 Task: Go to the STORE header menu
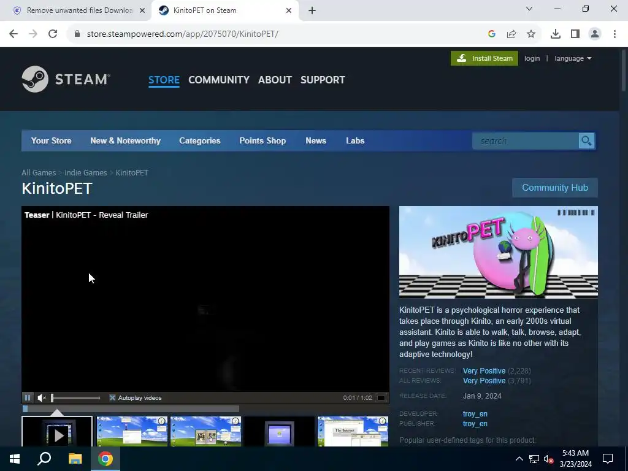[x=164, y=80]
